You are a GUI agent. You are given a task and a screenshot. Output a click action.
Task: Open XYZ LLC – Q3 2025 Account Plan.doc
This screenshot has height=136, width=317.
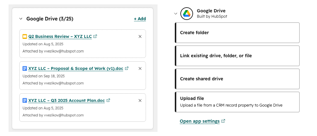pyautogui.click(x=67, y=101)
